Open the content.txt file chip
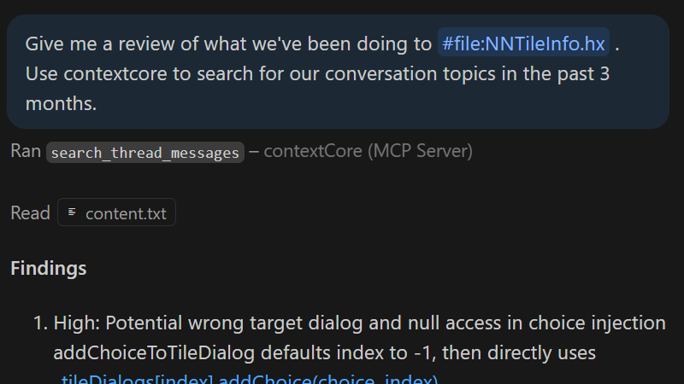684x384 pixels. (116, 213)
